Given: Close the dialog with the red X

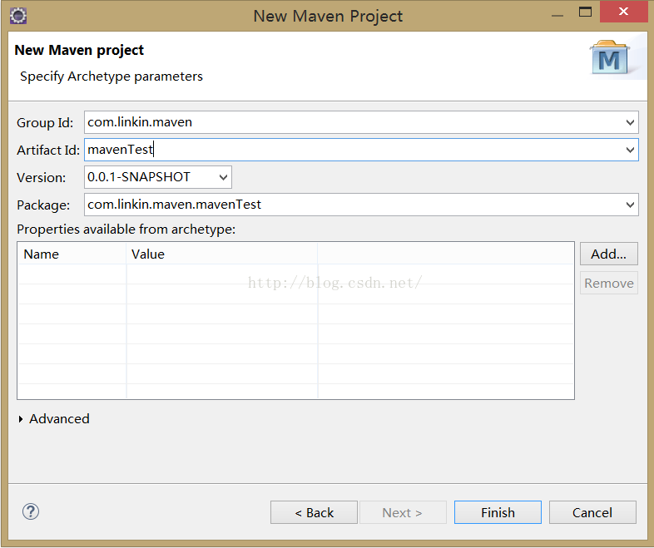Looking at the screenshot, I should [x=623, y=12].
